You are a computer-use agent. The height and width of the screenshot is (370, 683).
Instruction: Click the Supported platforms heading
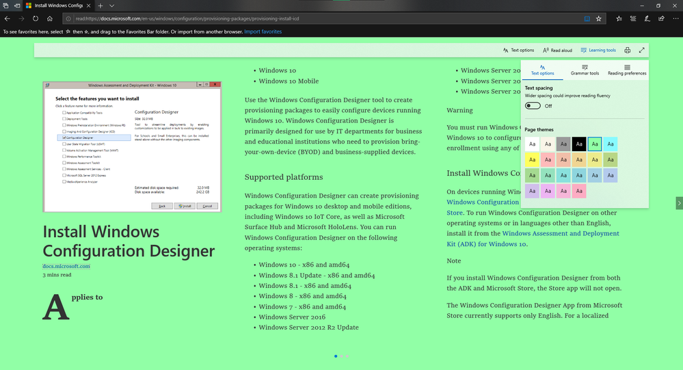[284, 177]
